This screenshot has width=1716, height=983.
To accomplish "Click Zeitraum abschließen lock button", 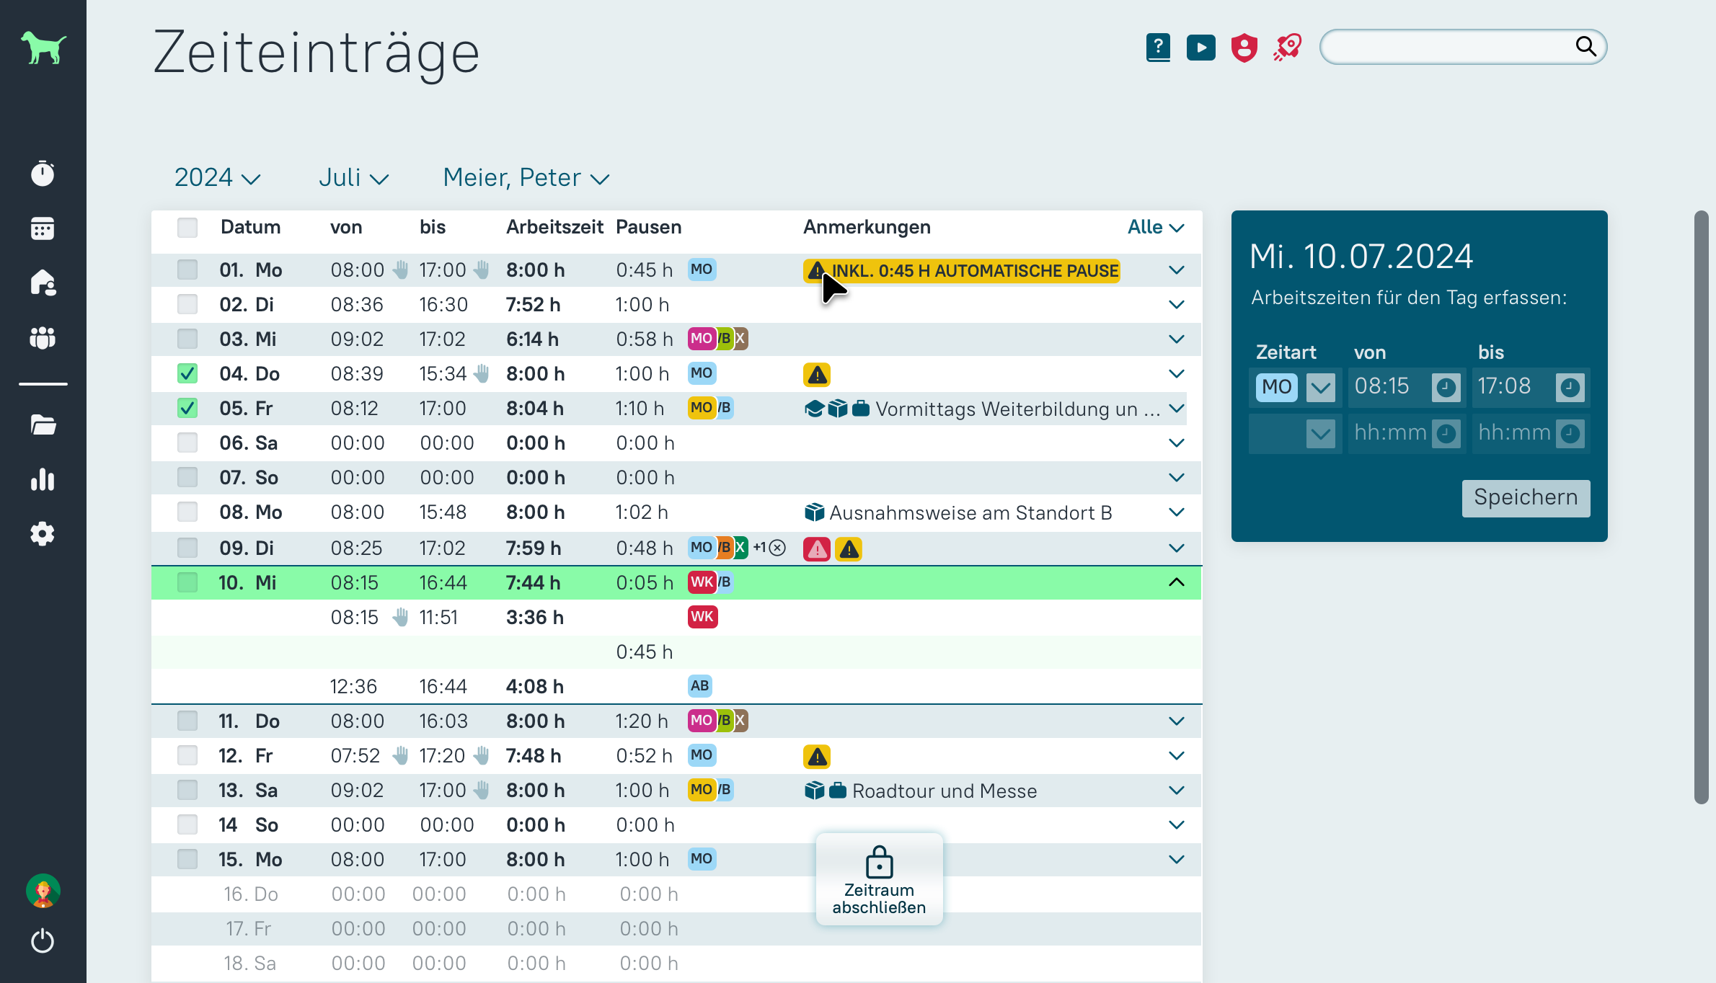I will (879, 879).
